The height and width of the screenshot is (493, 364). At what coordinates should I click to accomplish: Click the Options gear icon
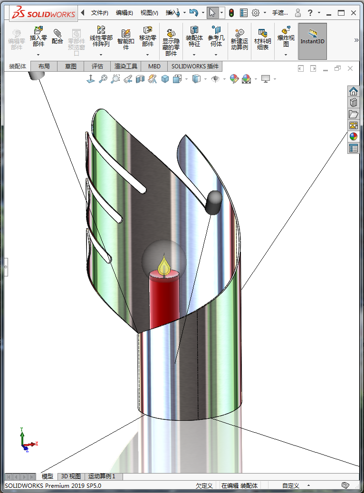[x=256, y=13]
